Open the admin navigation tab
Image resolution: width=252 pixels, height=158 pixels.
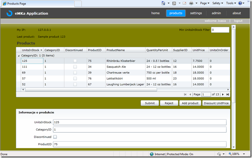pos(216,13)
